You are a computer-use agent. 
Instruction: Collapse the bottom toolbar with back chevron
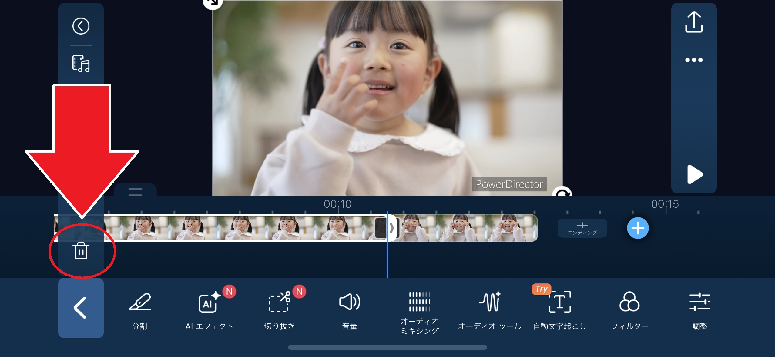(x=81, y=308)
